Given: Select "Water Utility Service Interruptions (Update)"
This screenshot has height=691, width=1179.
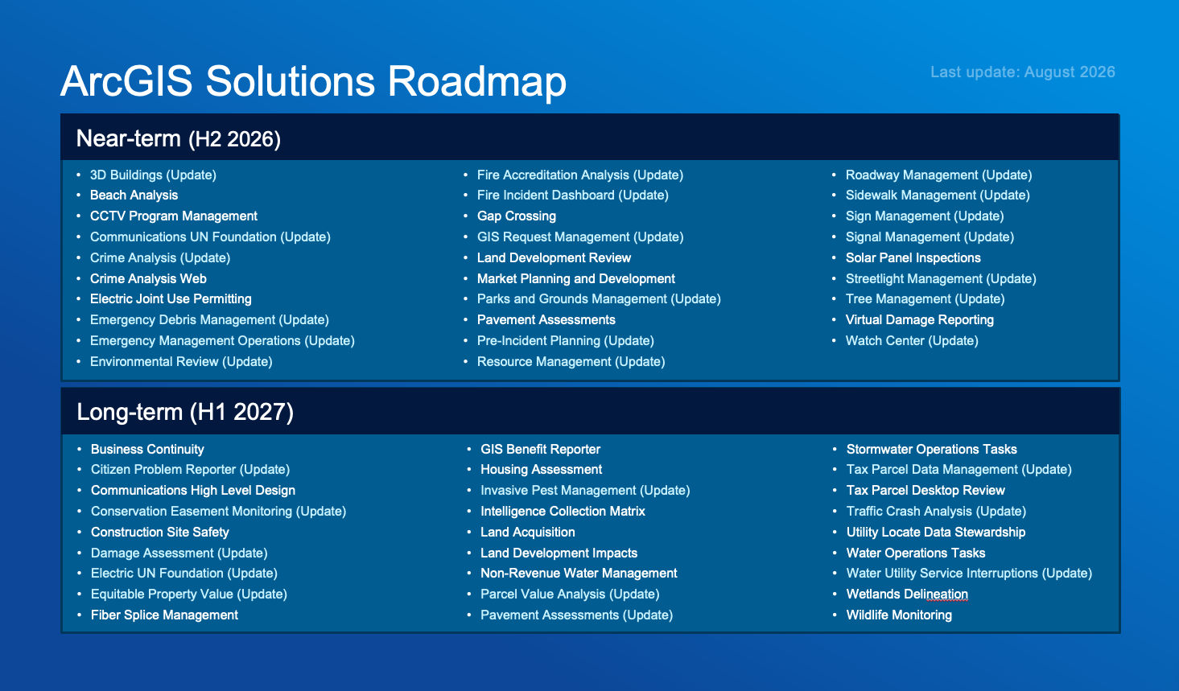Looking at the screenshot, I should click(x=969, y=574).
